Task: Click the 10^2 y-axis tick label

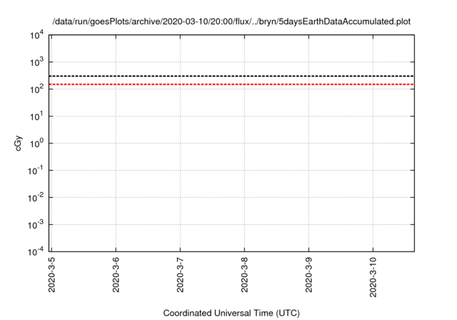Action: [36, 89]
